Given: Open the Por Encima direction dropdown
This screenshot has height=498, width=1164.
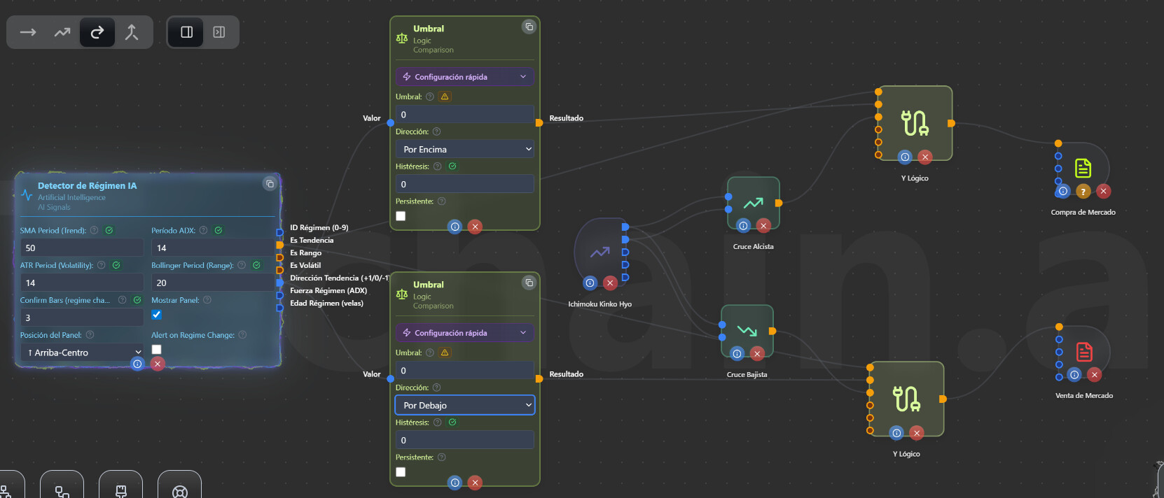Looking at the screenshot, I should 464,149.
